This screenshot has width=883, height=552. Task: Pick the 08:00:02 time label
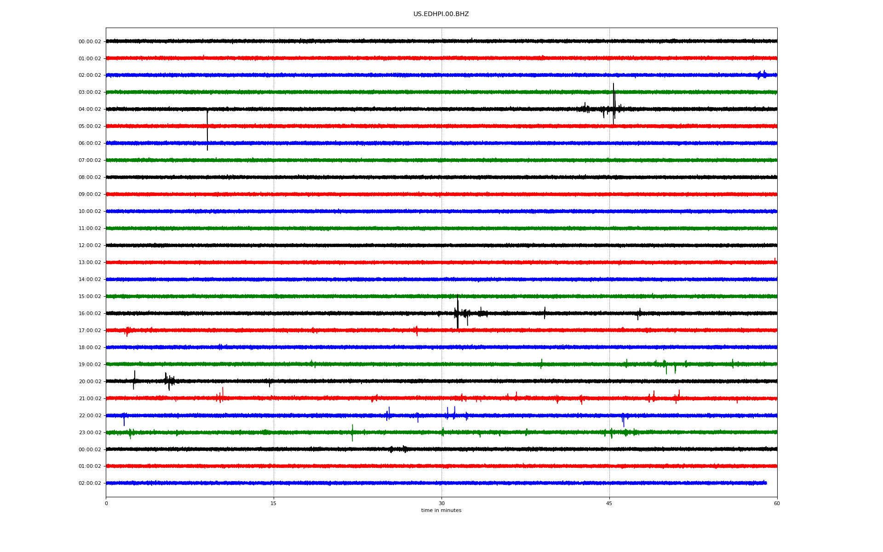90,178
